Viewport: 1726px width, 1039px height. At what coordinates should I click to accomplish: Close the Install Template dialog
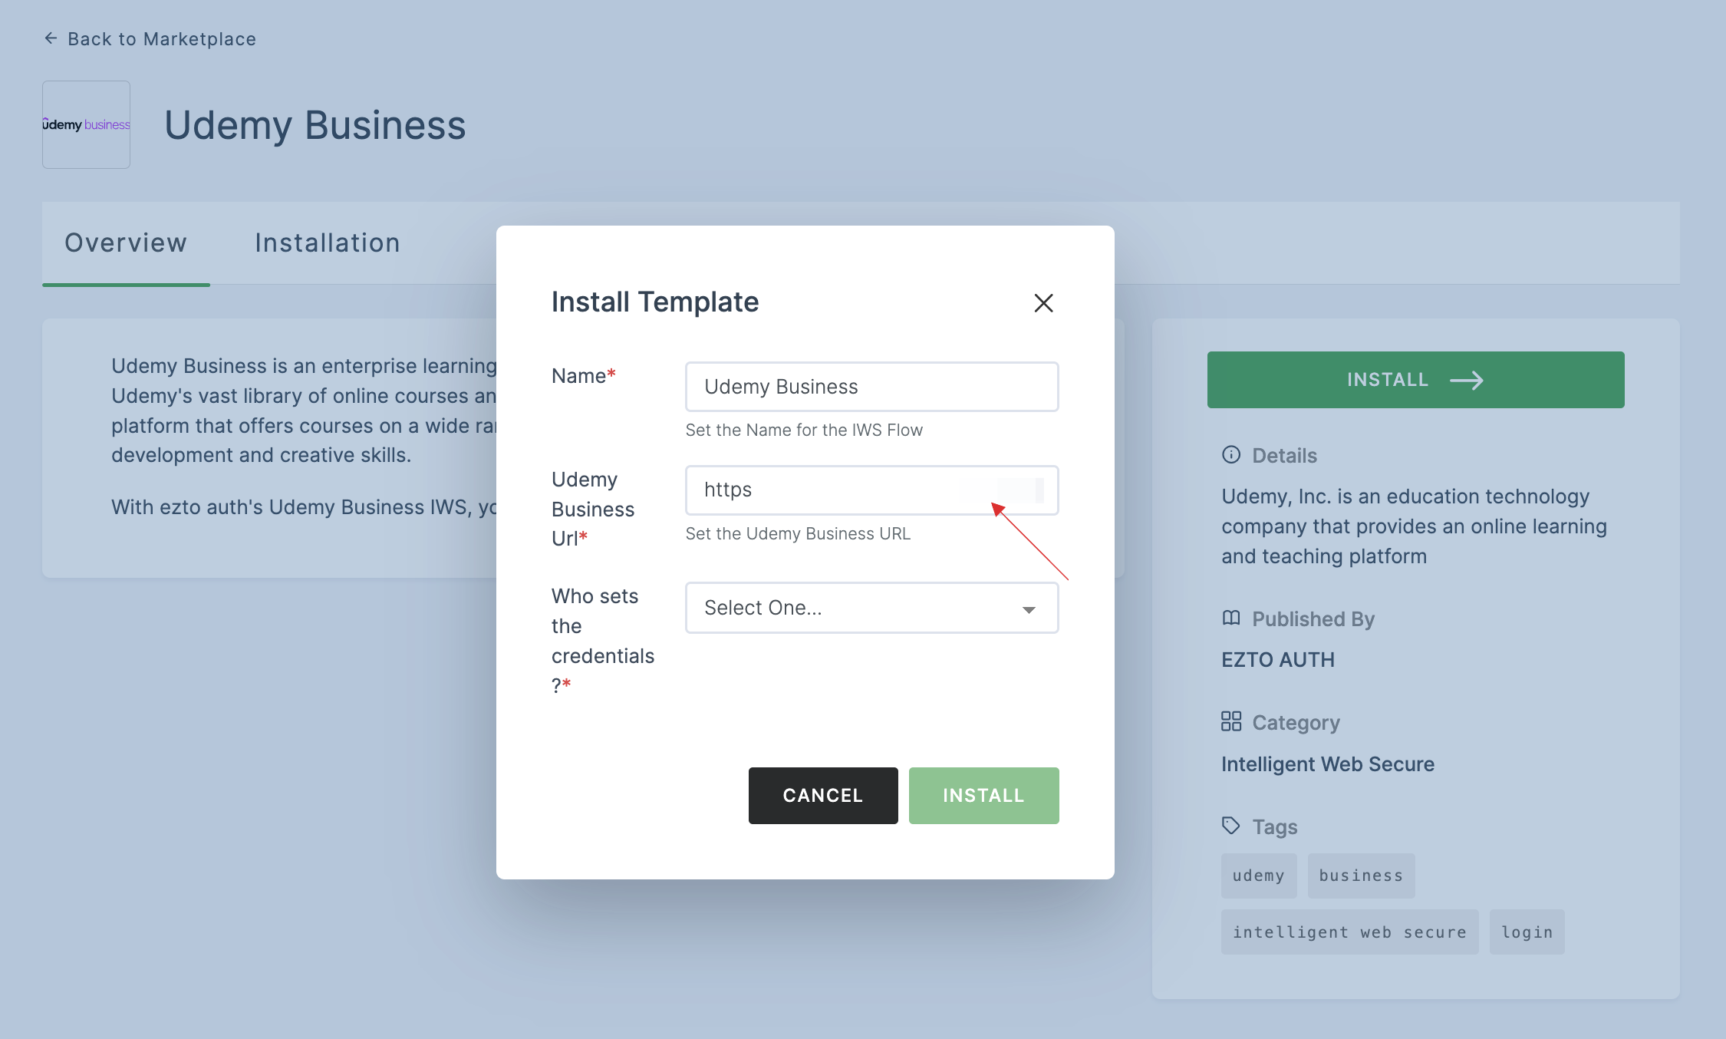[1043, 303]
